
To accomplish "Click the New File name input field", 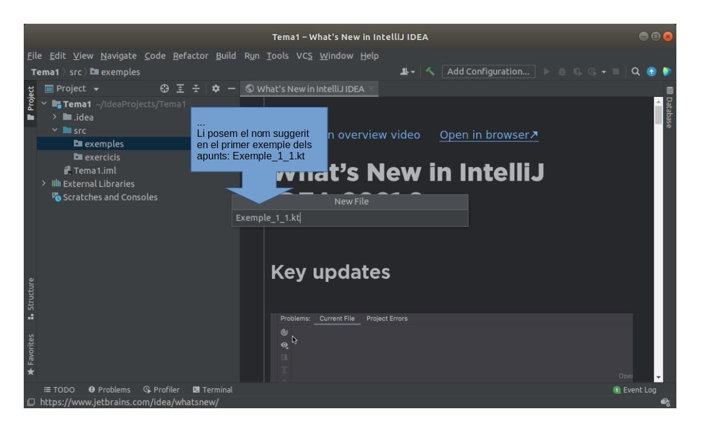I will [349, 218].
